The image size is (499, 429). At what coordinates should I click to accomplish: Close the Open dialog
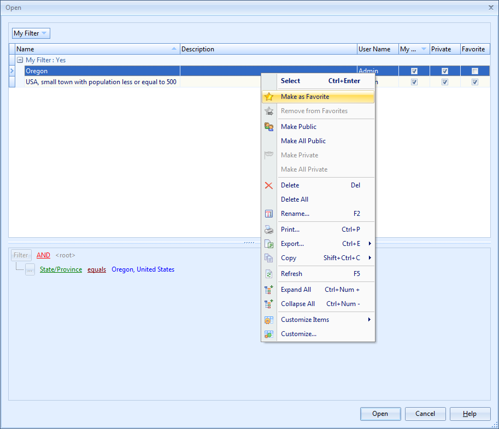pyautogui.click(x=491, y=8)
